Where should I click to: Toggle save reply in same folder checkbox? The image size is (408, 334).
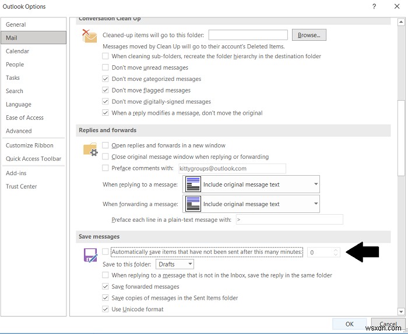[105, 275]
